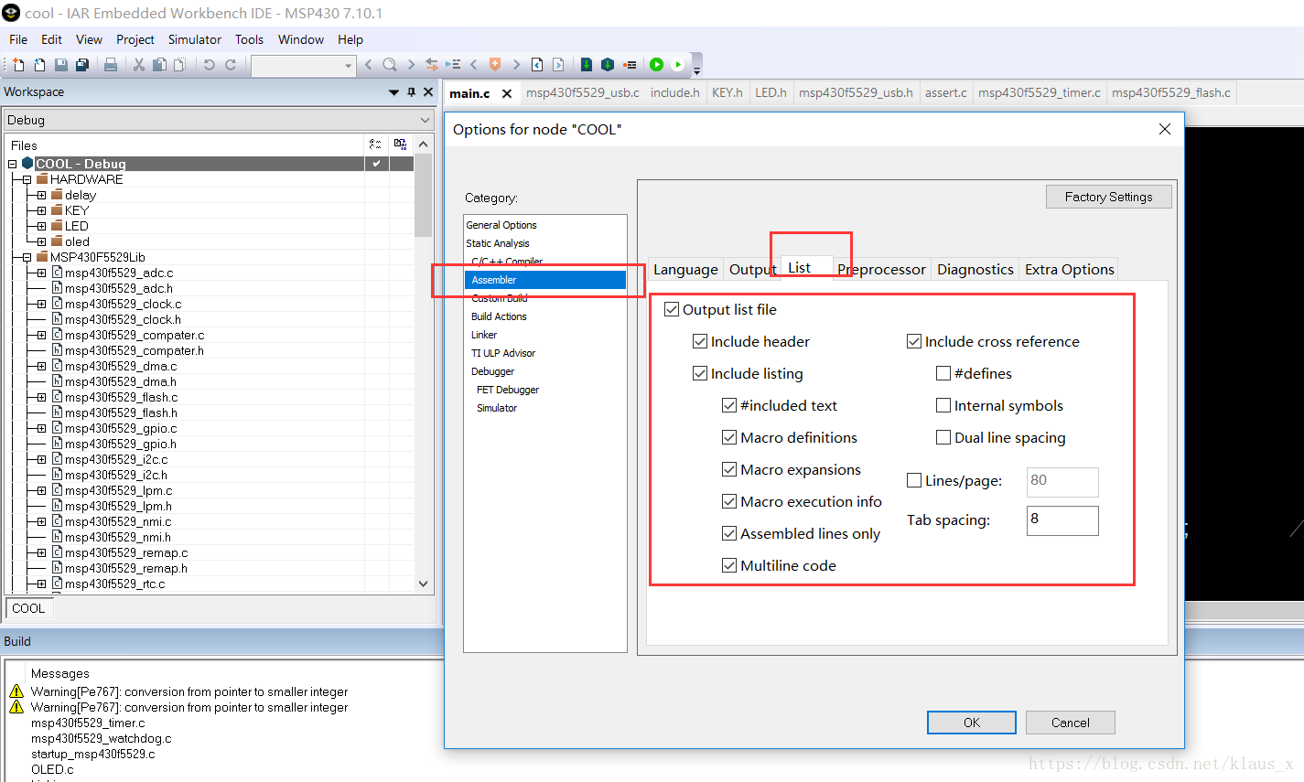
Task: Open the Extra Options tab
Action: click(x=1070, y=269)
